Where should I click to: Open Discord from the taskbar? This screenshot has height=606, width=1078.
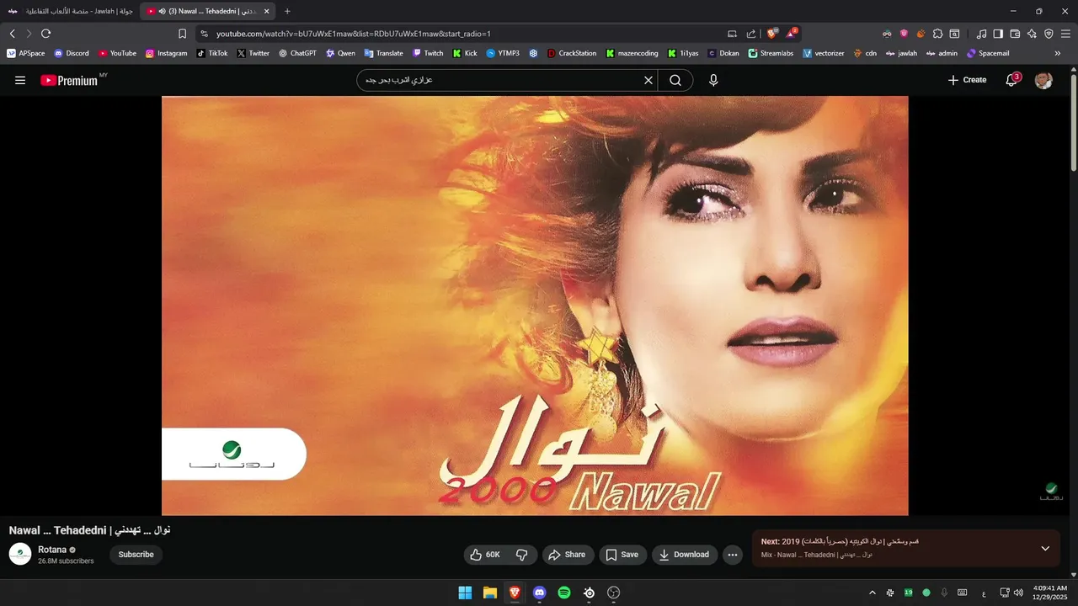tap(539, 593)
